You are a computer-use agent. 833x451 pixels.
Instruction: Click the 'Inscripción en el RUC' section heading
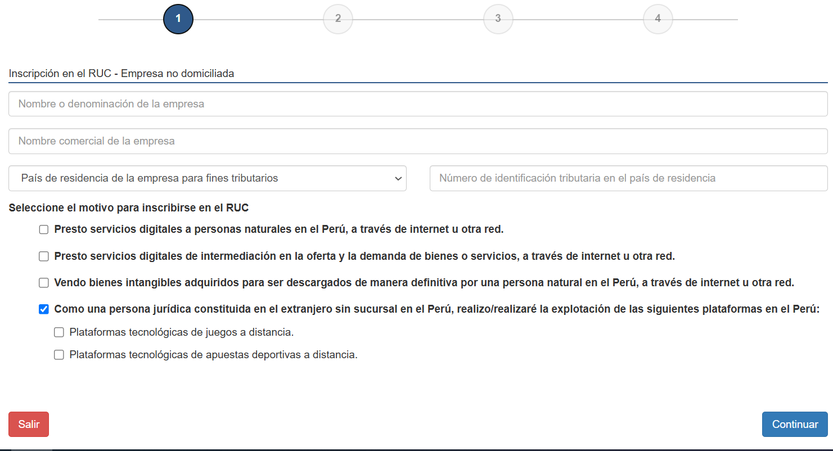[121, 74]
